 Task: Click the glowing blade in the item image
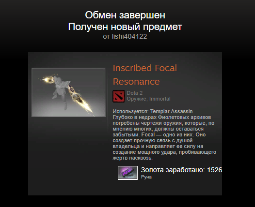[x=80, y=100]
